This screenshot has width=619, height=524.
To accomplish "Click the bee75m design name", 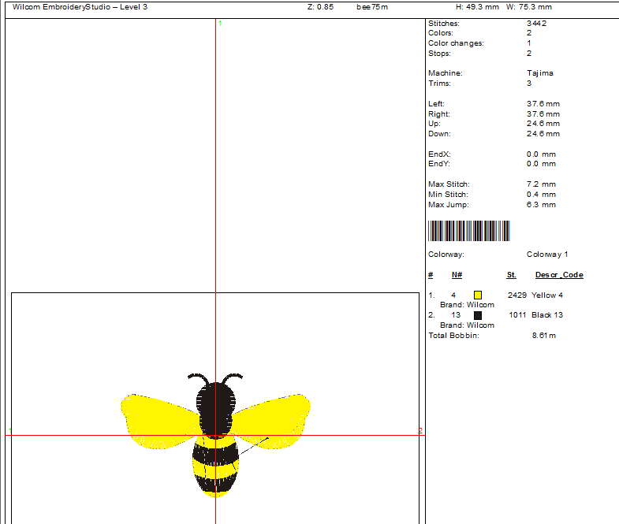I will pos(372,7).
